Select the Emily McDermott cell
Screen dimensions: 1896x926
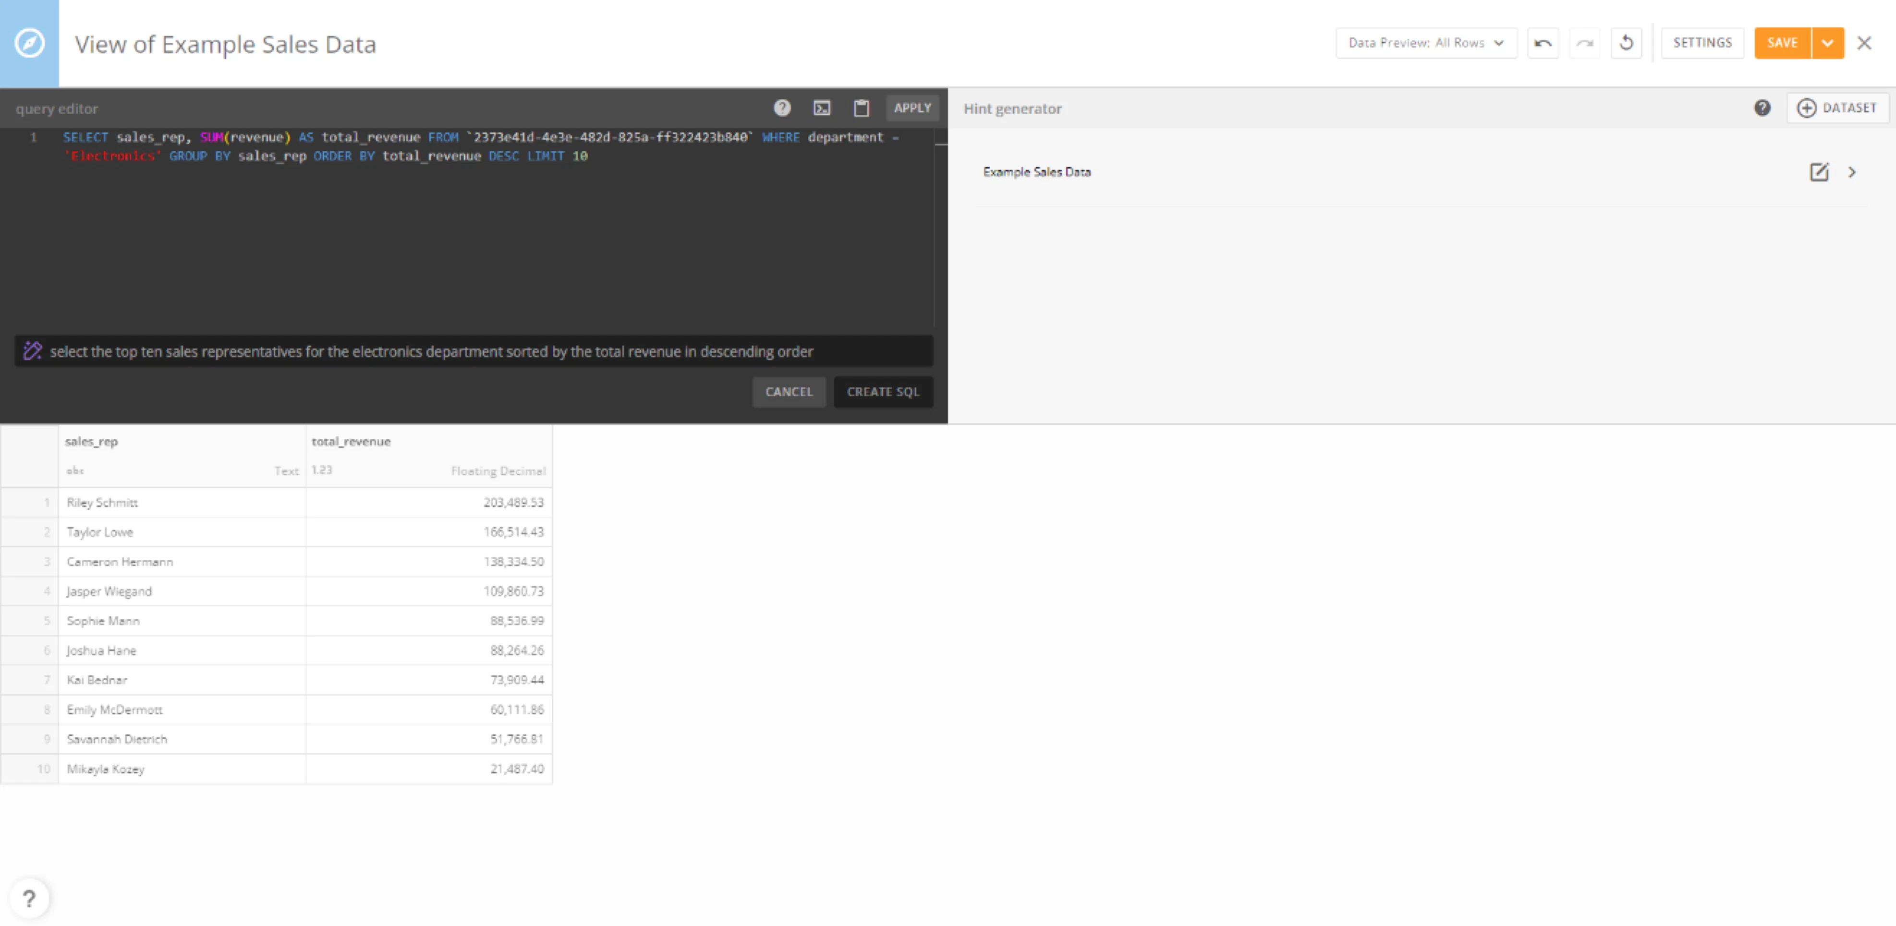[182, 710]
